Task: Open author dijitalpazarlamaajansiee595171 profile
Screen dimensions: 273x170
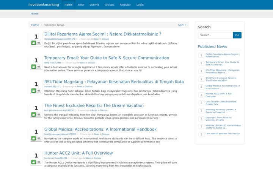Action: point(60,39)
